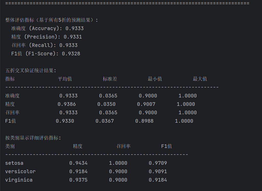The image size is (262, 191).
Task: Click the 标准差 column header
Action: coord(110,79)
